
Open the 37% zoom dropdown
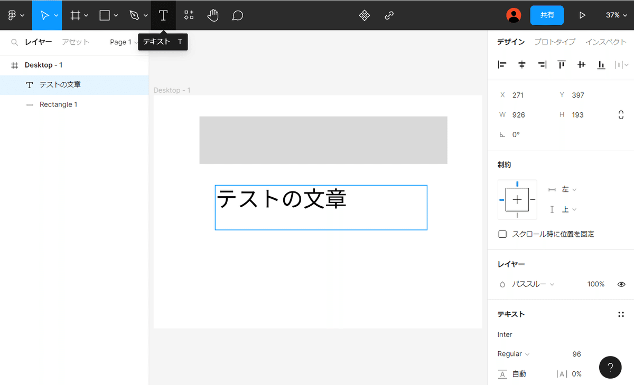click(617, 15)
